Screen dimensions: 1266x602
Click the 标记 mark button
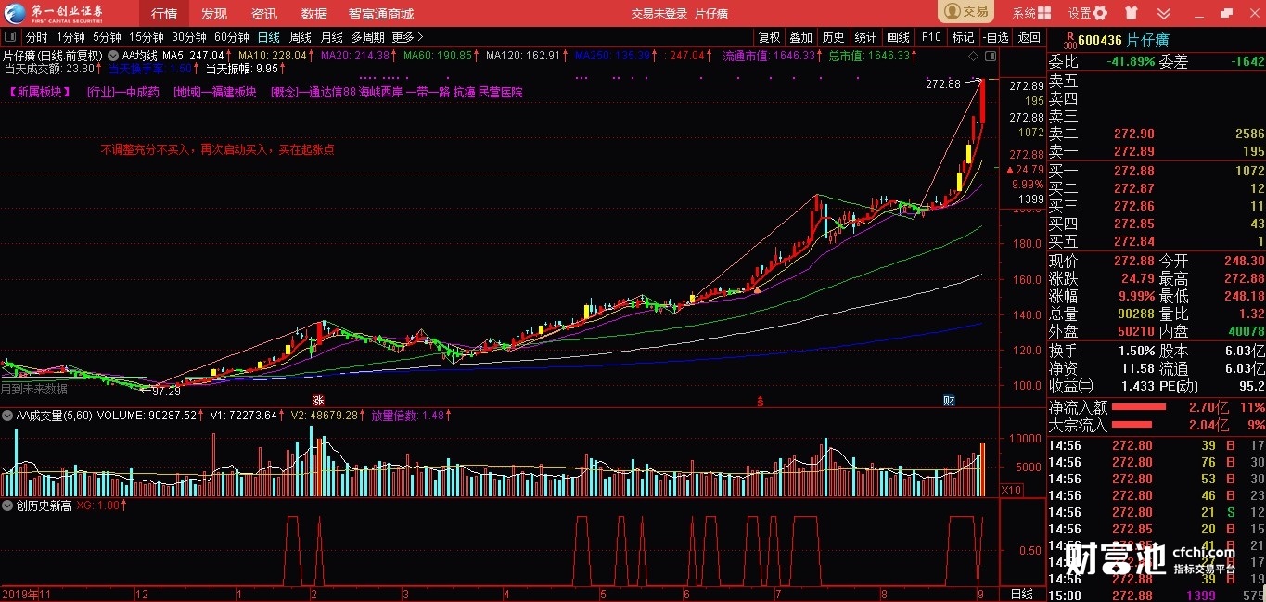click(x=963, y=37)
